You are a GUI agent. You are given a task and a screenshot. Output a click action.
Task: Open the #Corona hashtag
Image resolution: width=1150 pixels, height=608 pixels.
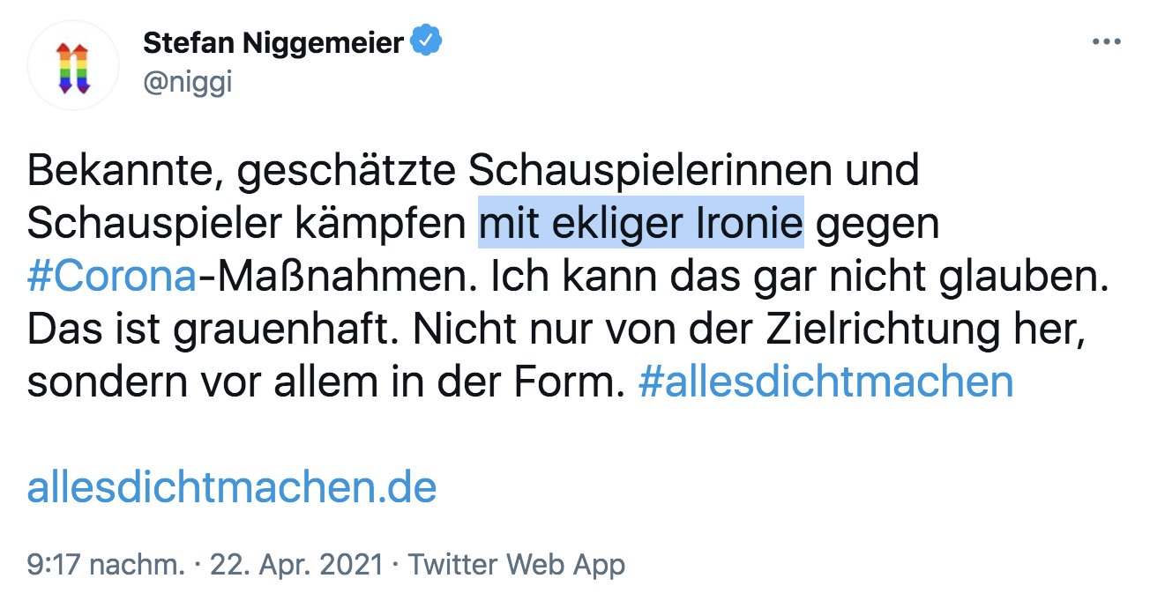click(x=111, y=277)
